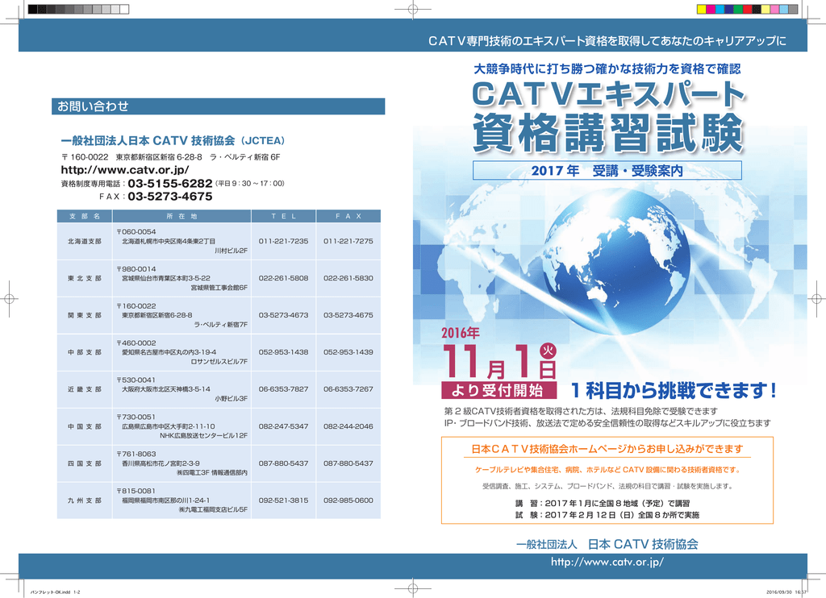Screen dimensions: 826x598
Task: Click the より受付開始 red banner
Action: click(499, 390)
